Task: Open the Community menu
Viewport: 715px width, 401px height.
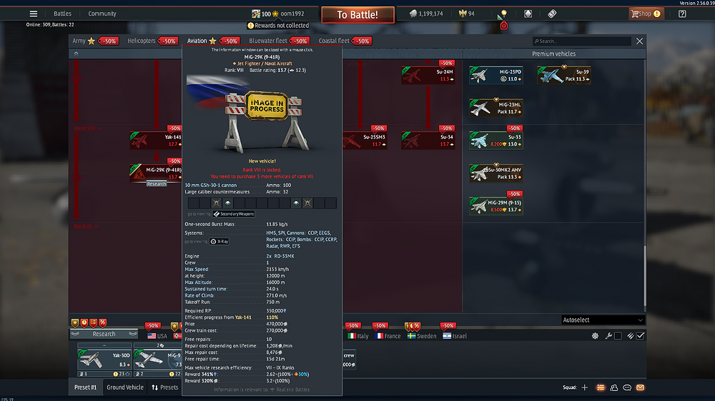Action: tap(102, 14)
